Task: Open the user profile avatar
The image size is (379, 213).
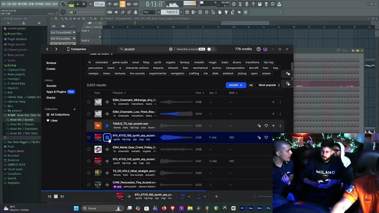Action: coord(265,49)
